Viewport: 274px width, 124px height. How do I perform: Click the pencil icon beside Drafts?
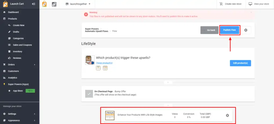pyautogui.click(x=9, y=32)
